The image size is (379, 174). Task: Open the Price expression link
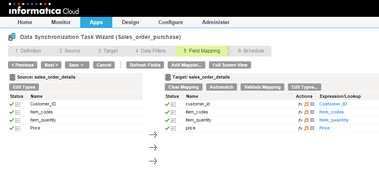(324, 128)
